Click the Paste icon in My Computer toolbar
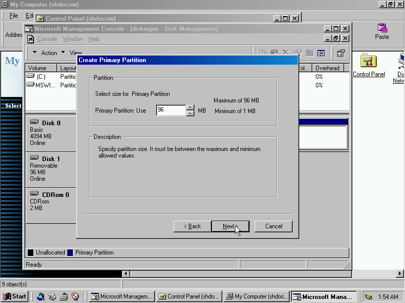The height and width of the screenshot is (303, 405). pos(382,28)
